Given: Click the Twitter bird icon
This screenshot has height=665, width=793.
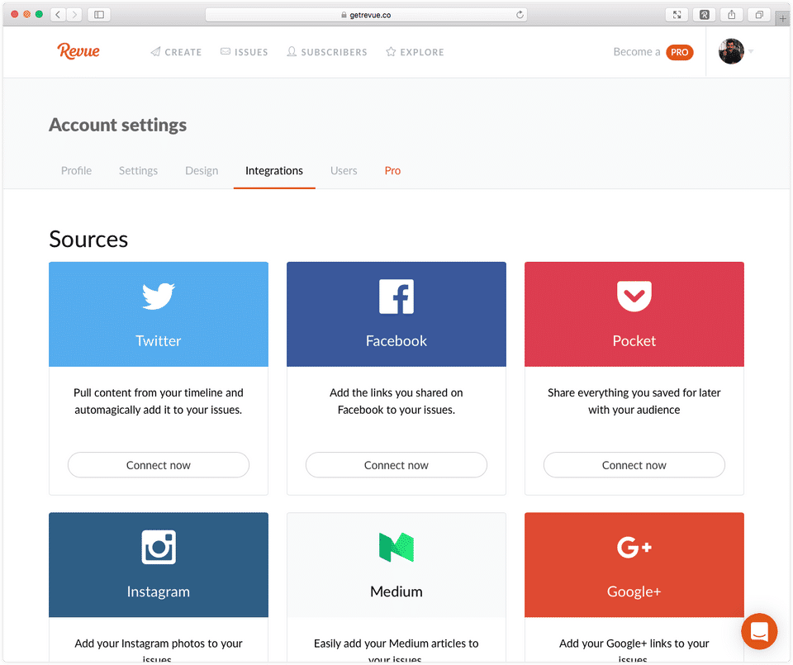Looking at the screenshot, I should [159, 296].
